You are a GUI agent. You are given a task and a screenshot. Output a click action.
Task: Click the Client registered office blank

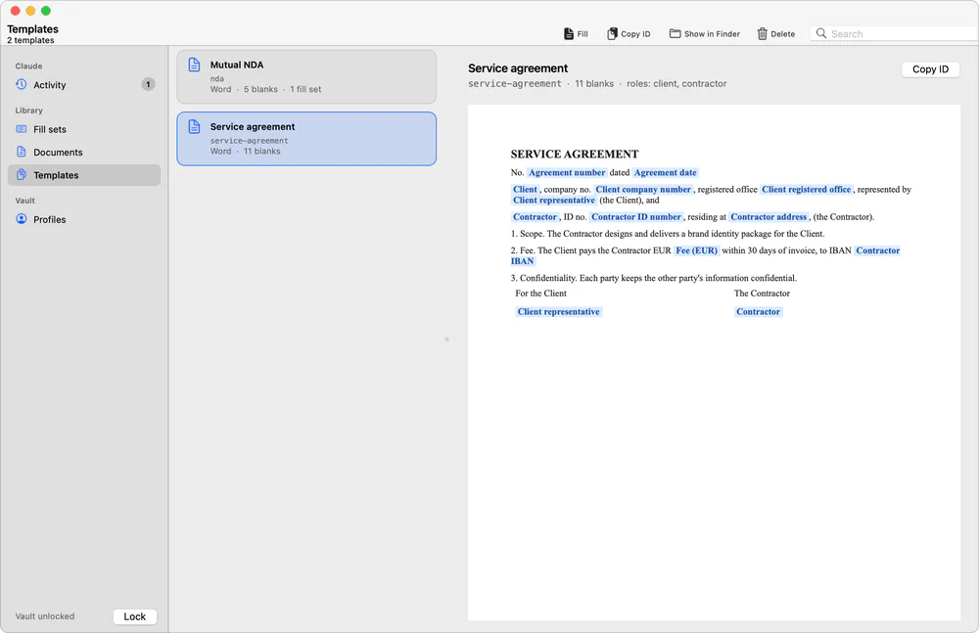pyautogui.click(x=806, y=190)
